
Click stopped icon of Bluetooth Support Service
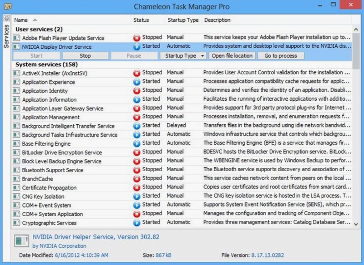(137, 170)
